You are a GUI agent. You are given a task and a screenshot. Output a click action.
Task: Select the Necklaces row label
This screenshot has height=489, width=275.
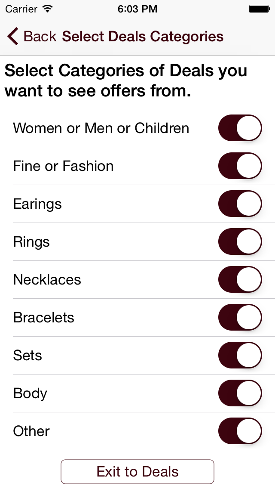[47, 279]
